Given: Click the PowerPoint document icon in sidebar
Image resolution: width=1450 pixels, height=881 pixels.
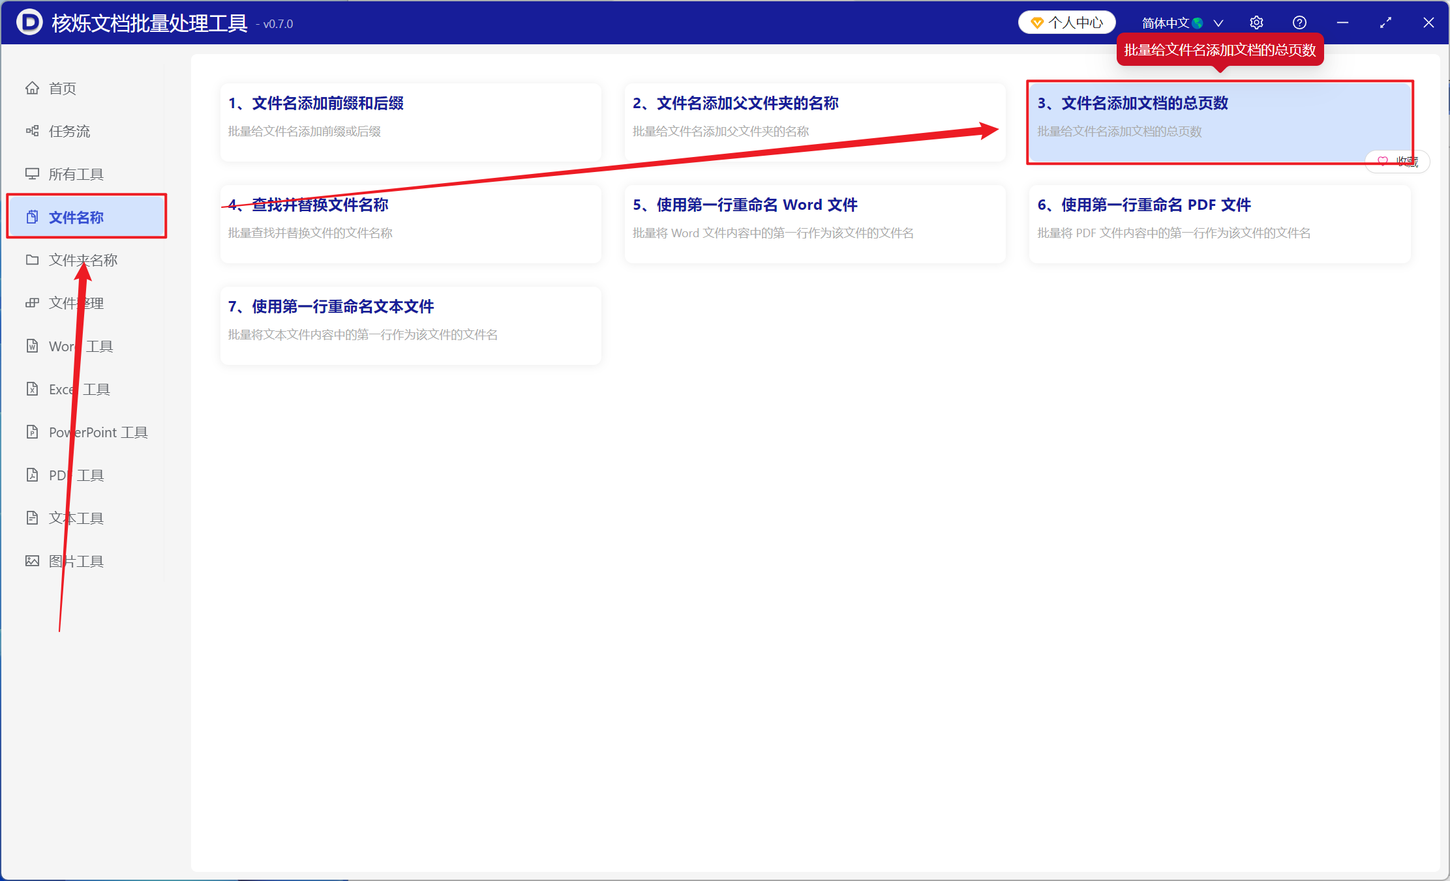Looking at the screenshot, I should pos(32,432).
